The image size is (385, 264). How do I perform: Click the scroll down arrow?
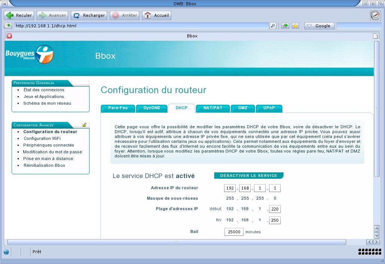[x=377, y=236]
